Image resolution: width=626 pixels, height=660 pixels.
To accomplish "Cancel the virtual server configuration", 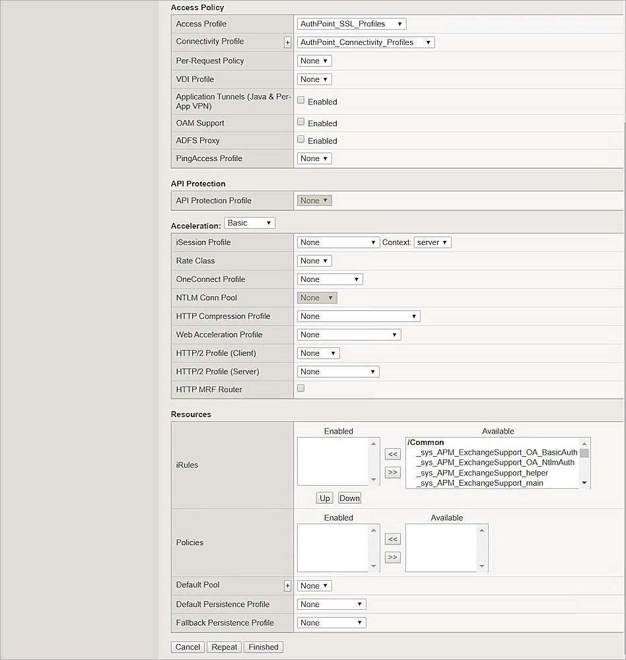I will [187, 647].
